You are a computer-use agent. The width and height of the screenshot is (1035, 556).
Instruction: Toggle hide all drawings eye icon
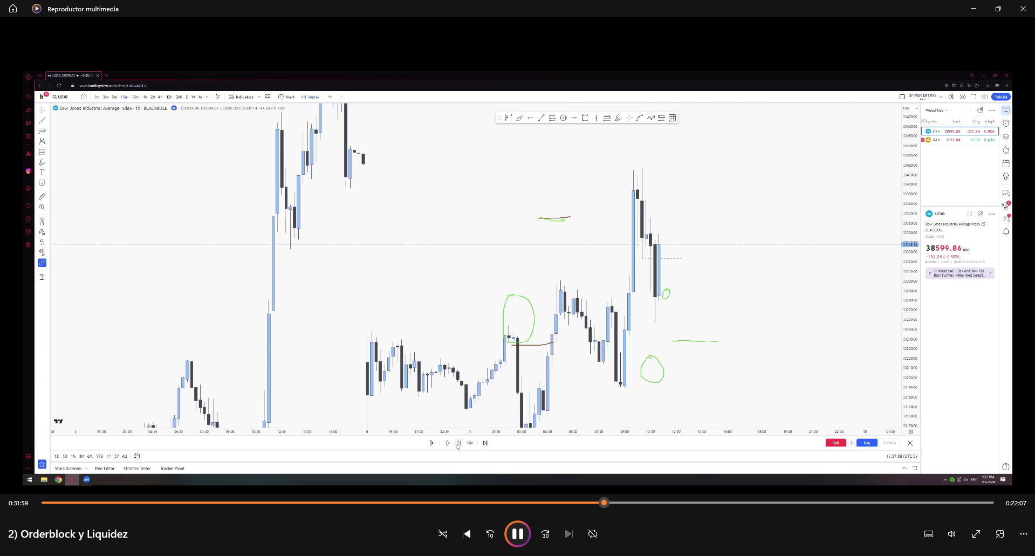[42, 252]
